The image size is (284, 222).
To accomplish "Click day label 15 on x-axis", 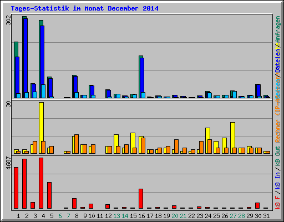I will pos(133,216).
